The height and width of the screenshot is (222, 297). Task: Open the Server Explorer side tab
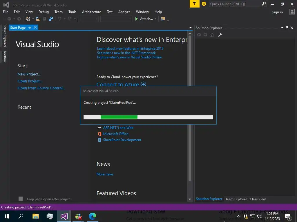[5, 36]
